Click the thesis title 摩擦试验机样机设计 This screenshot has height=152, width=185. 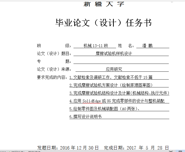pyautogui.click(x=114, y=54)
